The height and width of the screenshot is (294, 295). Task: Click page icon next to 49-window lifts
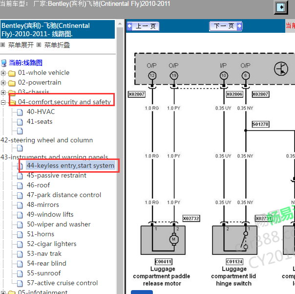tap(20, 215)
